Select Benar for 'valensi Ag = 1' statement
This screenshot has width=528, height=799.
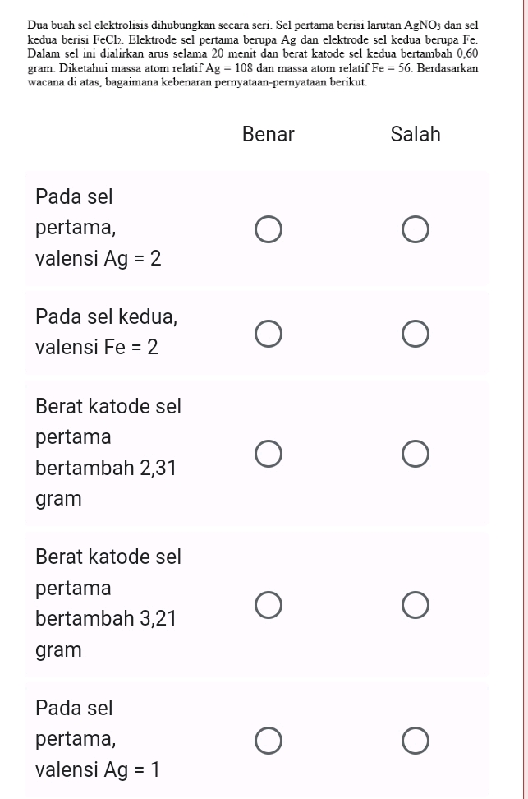268,739
